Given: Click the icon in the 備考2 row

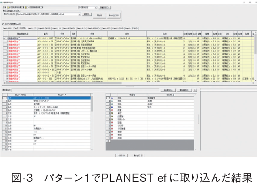Looking at the screenshot, I should point(112,135).
